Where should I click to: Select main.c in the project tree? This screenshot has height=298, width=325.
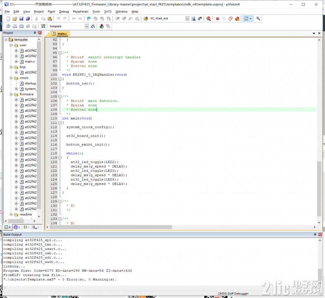(x=30, y=61)
